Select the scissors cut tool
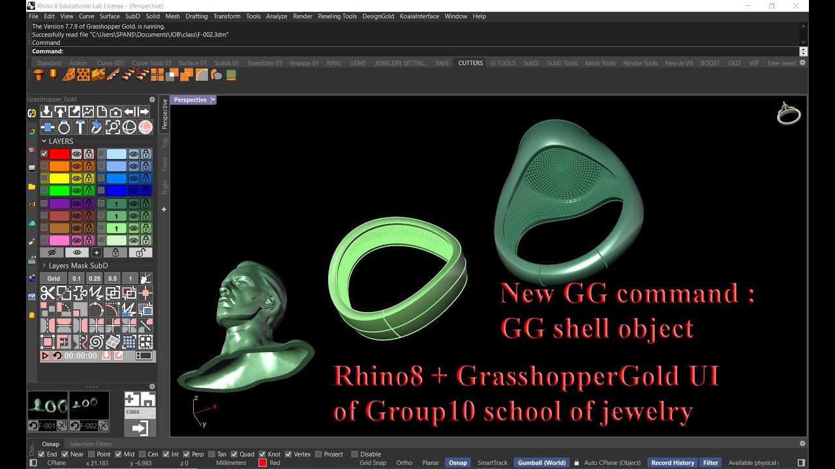Image resolution: width=835 pixels, height=469 pixels. [x=48, y=292]
